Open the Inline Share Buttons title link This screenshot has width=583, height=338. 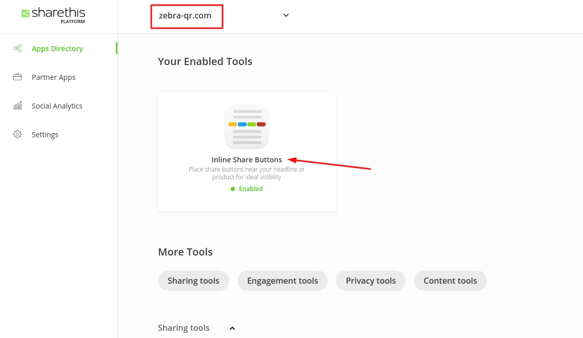[247, 160]
